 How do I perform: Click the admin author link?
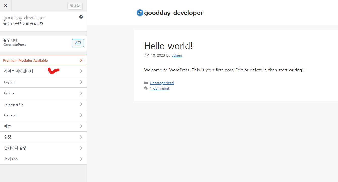point(177,55)
